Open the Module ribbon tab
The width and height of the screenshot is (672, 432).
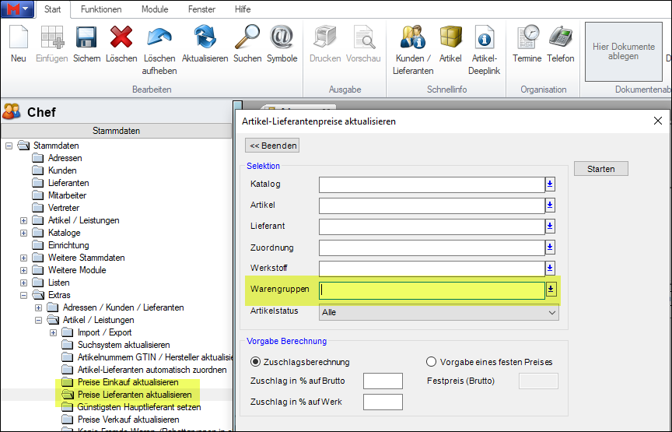(x=154, y=9)
